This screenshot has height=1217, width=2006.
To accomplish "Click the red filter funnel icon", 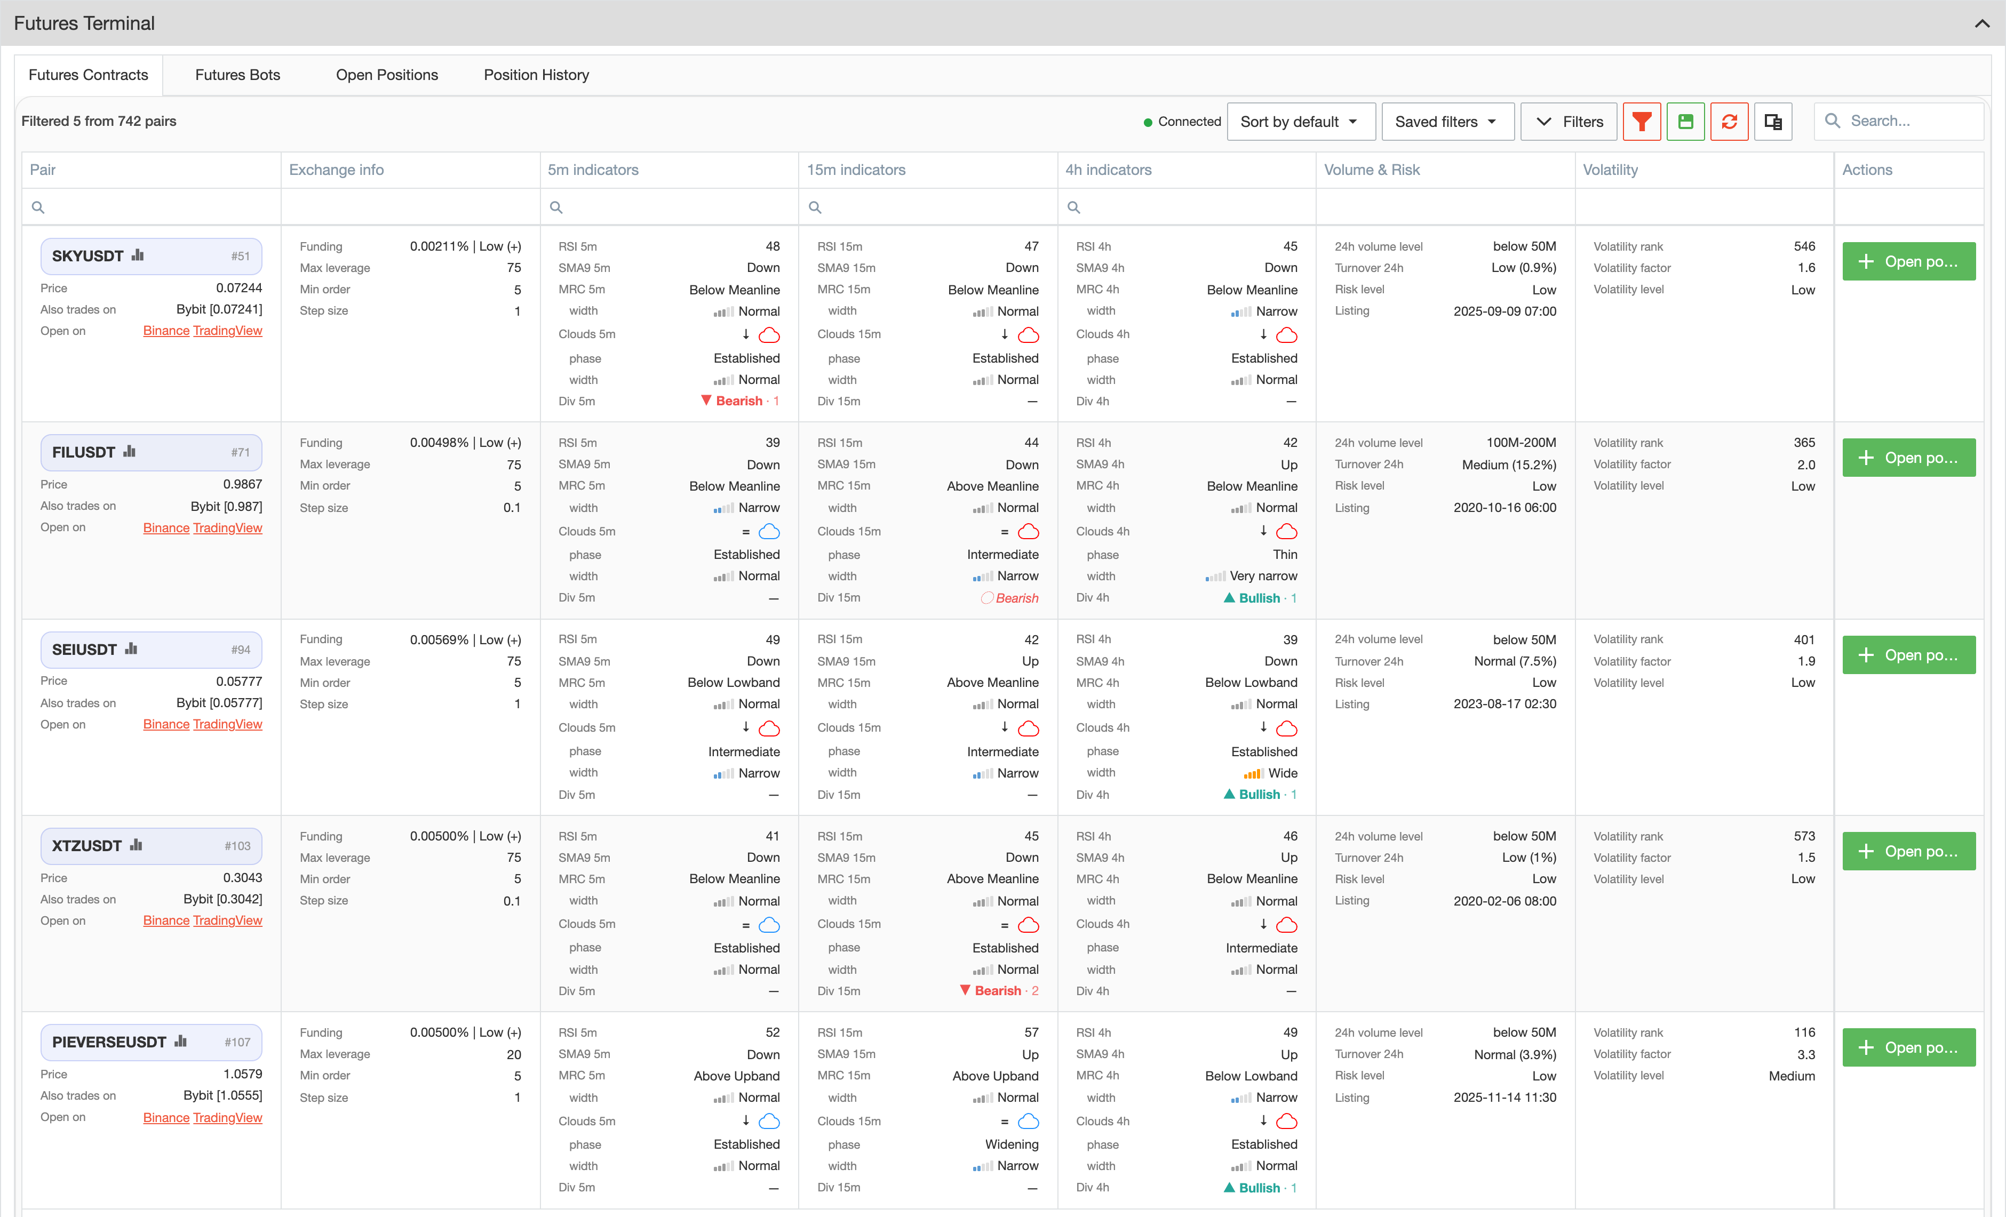I will [1641, 121].
